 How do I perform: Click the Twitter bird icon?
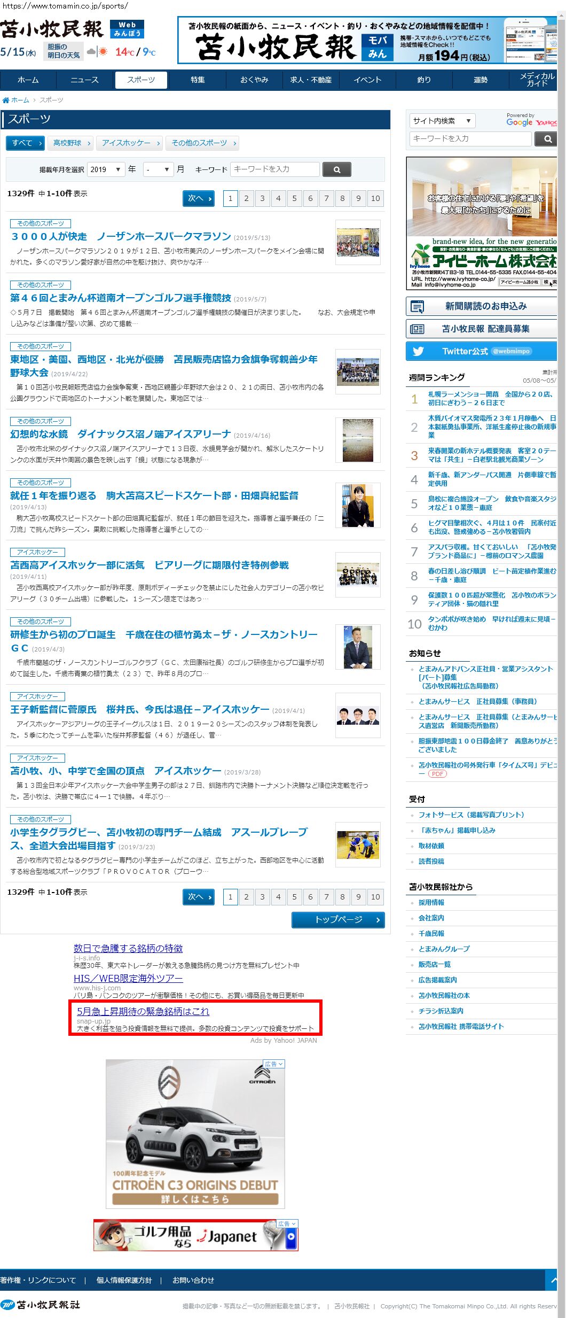point(418,351)
